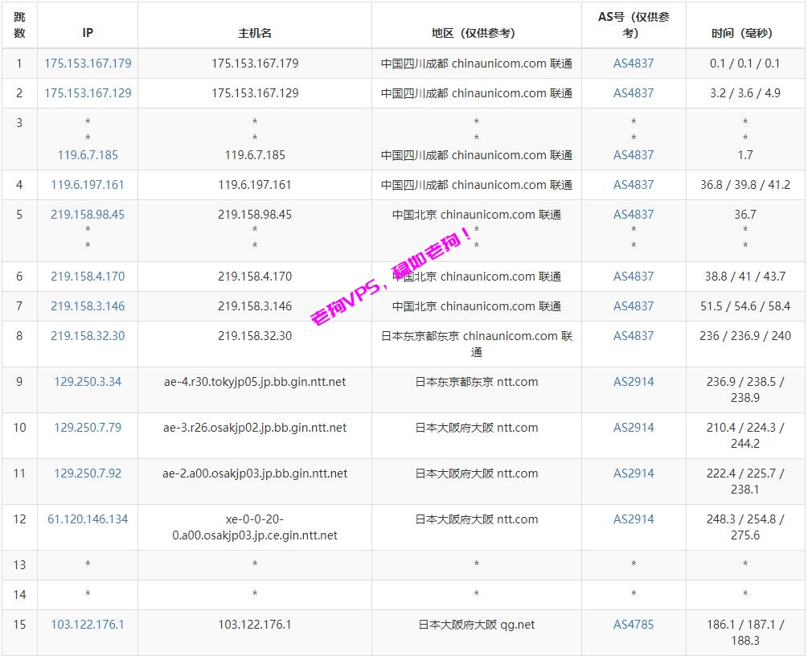This screenshot has height=656, width=808.
Task: Open IP link 219.158.3.146
Action: tap(88, 306)
